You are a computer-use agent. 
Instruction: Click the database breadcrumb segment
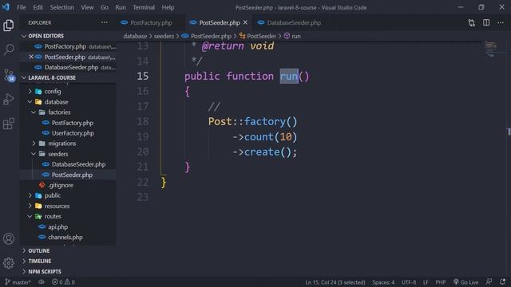pos(135,36)
